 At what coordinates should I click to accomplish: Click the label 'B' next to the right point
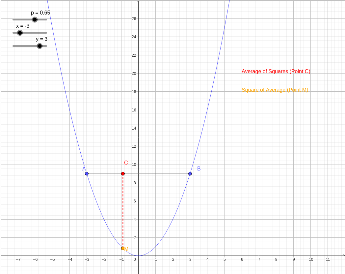(199, 168)
